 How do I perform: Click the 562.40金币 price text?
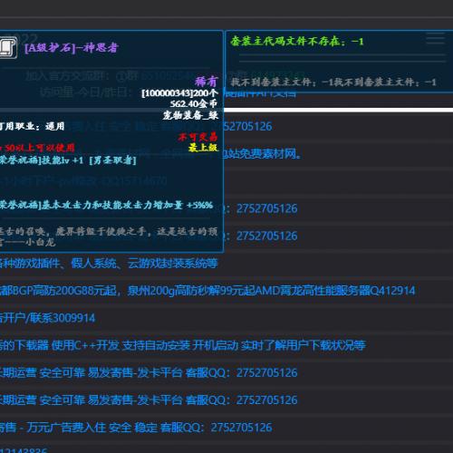coord(194,104)
